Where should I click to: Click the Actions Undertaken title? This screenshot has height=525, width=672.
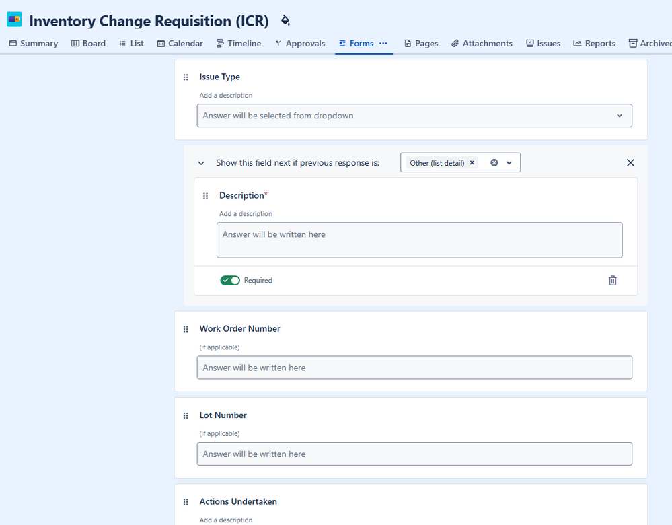(x=238, y=502)
